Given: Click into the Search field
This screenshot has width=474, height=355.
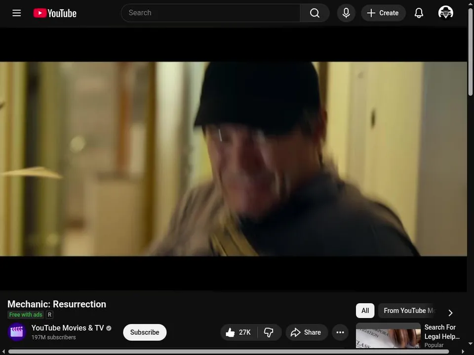Looking at the screenshot, I should coord(210,13).
